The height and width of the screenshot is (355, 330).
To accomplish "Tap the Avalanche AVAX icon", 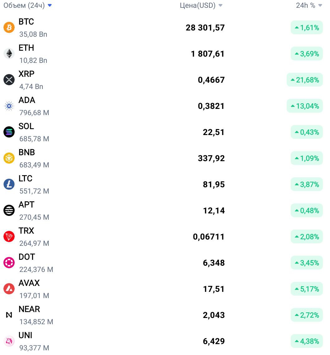I will 9,289.
